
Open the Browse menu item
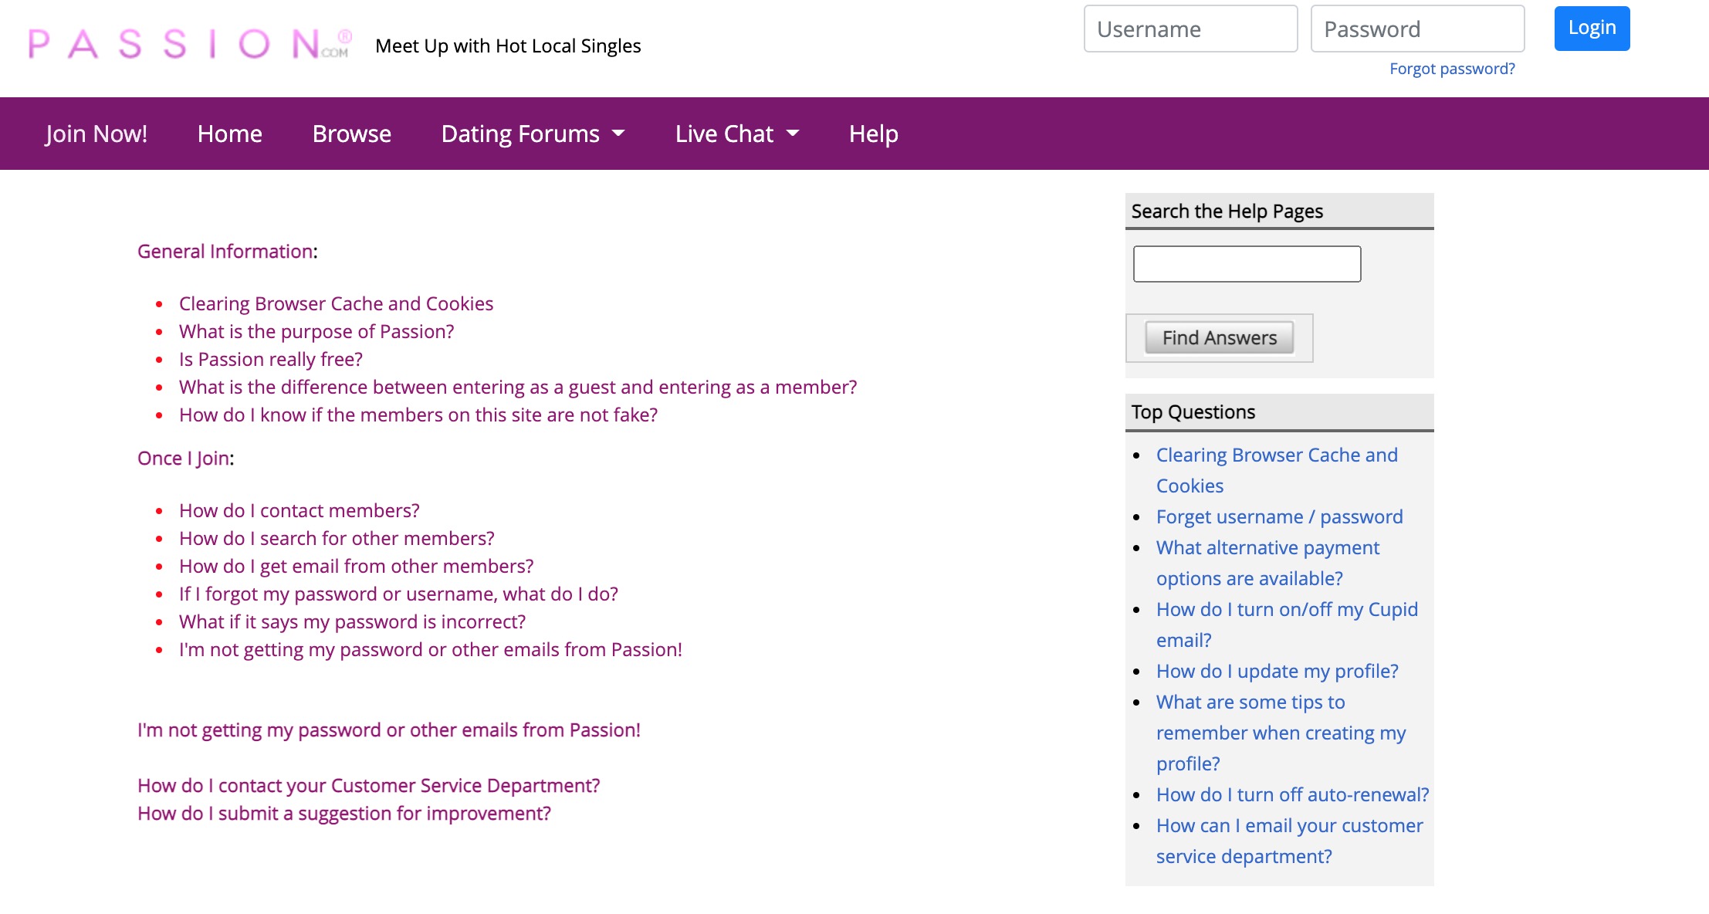(351, 134)
